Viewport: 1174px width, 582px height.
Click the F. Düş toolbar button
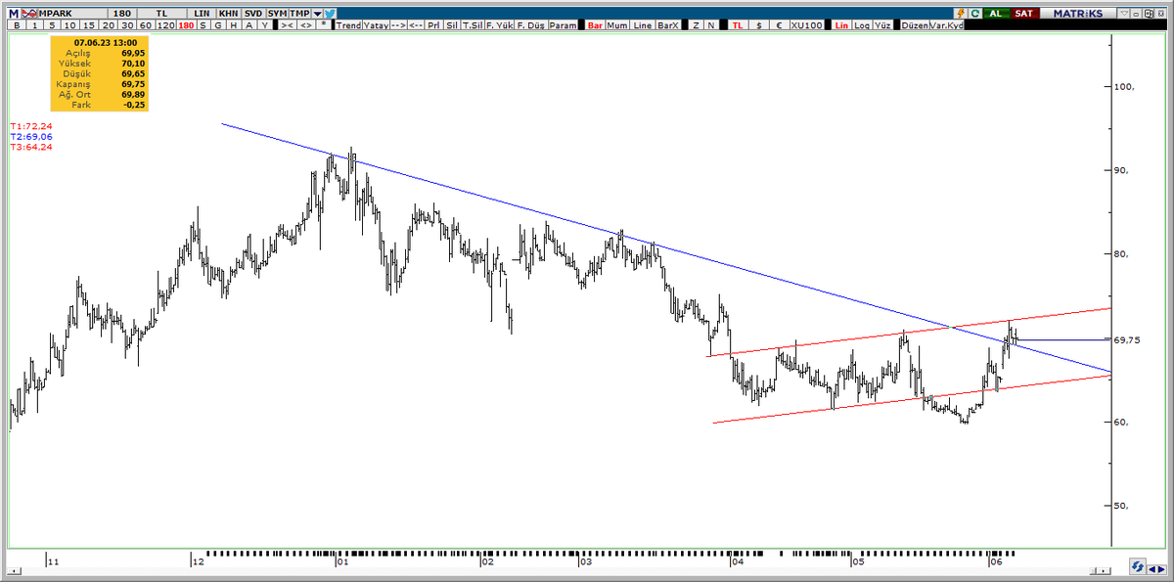pyautogui.click(x=530, y=25)
